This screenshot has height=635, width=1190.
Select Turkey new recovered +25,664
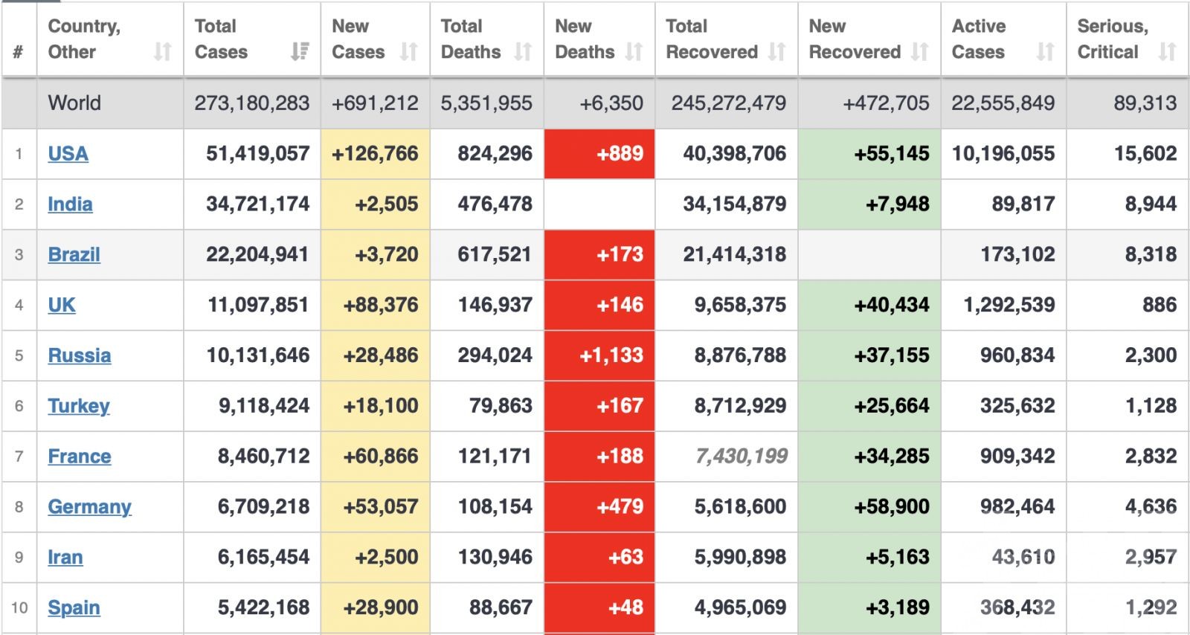click(x=892, y=406)
